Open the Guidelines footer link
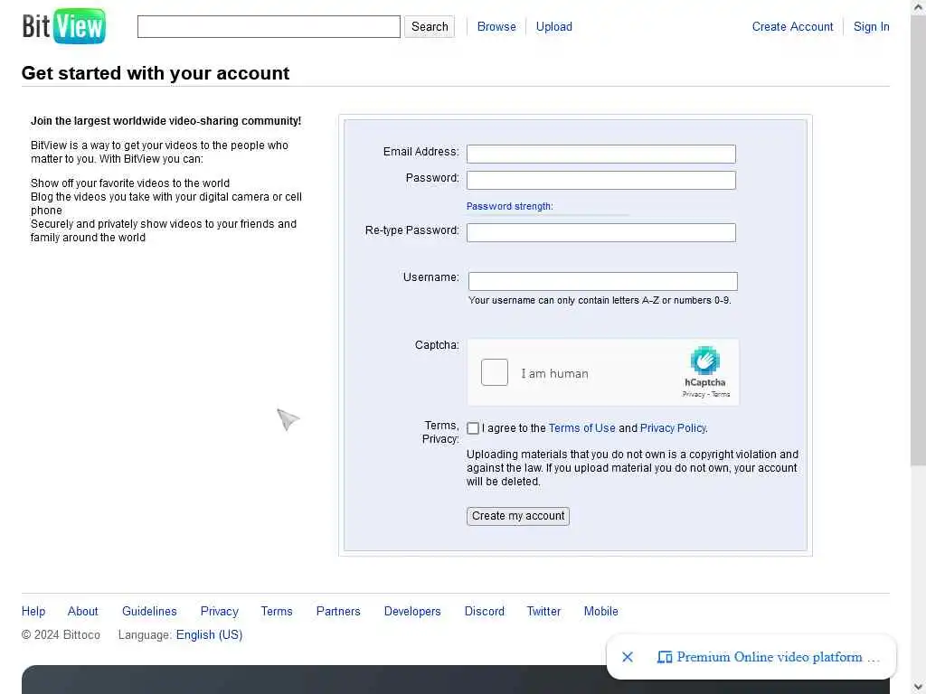 point(149,612)
